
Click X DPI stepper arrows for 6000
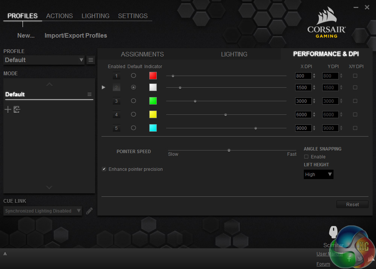(x=314, y=114)
